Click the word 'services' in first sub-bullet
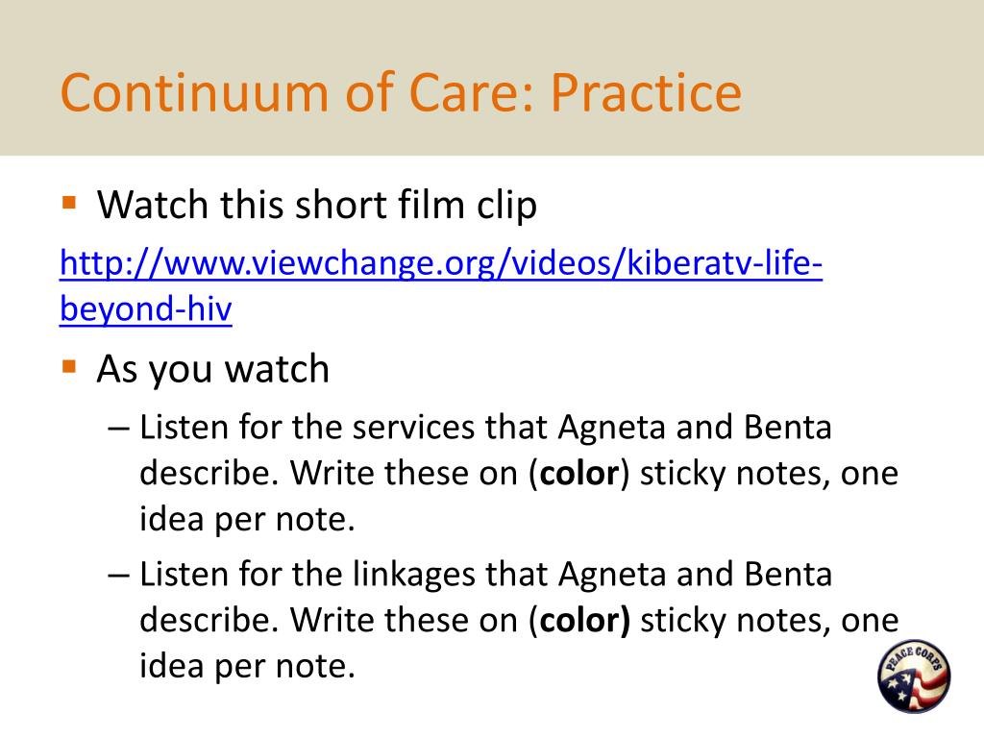The image size is (984, 738). click(x=413, y=428)
